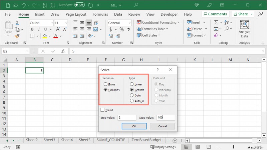Toggle the AutoSave switch

[79, 5]
